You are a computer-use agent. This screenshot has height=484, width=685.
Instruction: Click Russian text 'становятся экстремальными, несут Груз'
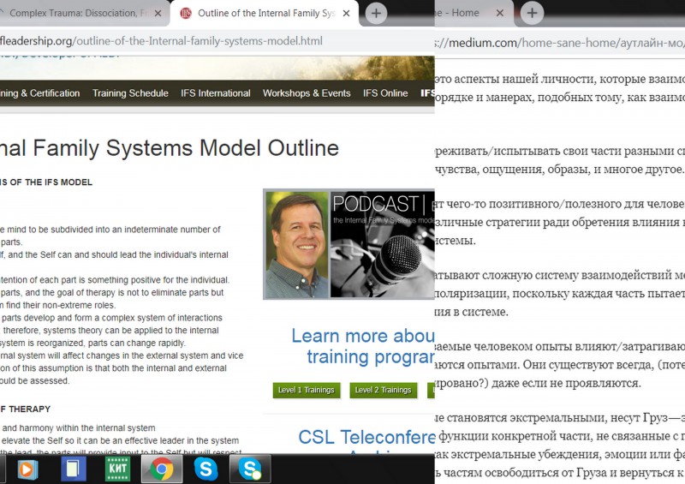tap(555, 418)
